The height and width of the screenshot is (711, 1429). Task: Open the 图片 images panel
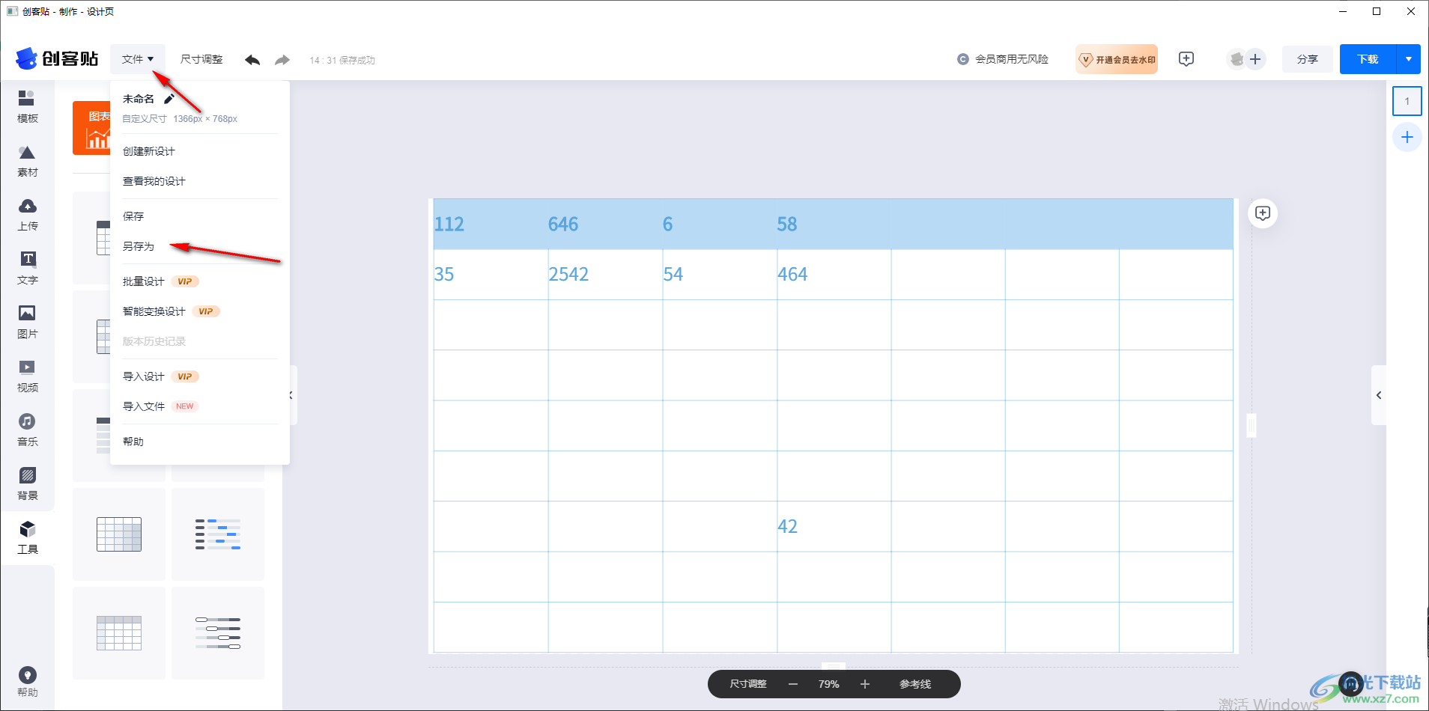coord(27,323)
